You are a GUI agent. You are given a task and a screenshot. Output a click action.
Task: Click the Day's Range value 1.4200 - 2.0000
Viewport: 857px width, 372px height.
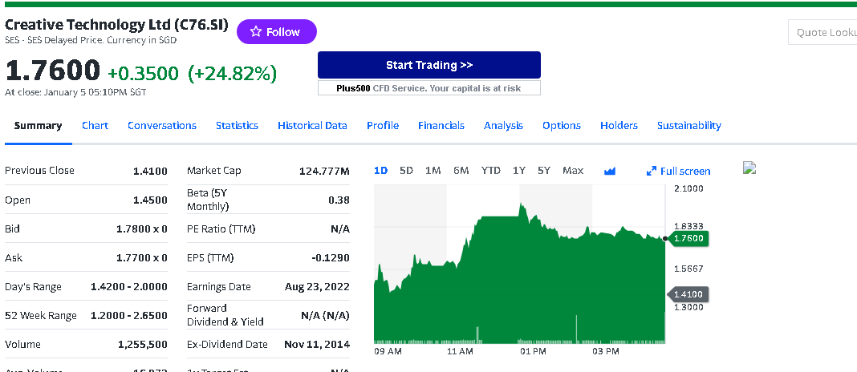coord(129,287)
